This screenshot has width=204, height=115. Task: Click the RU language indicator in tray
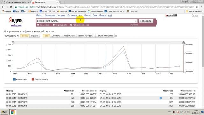tap(169, 112)
